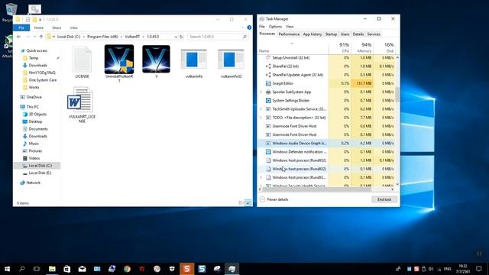Select the vulkaninfo32 file icon
Screen dimensions: 489x275
[x=231, y=60]
